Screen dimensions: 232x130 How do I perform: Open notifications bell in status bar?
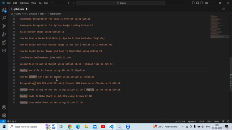228,121
